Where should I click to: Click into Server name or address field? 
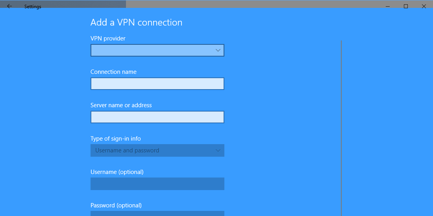(157, 117)
